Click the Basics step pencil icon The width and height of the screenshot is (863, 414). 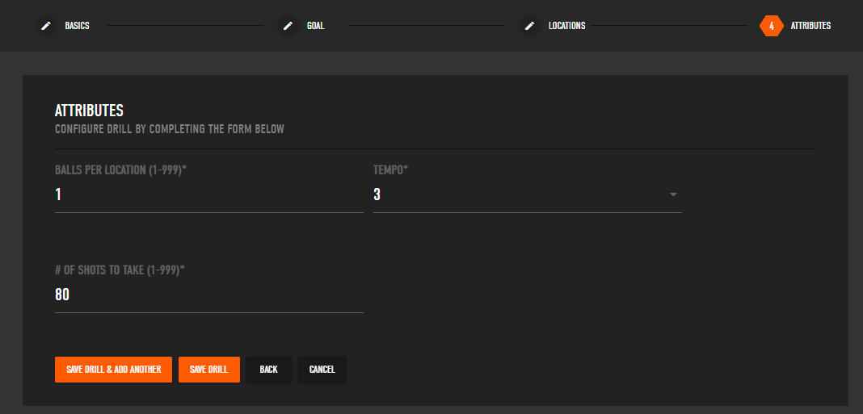click(x=46, y=26)
